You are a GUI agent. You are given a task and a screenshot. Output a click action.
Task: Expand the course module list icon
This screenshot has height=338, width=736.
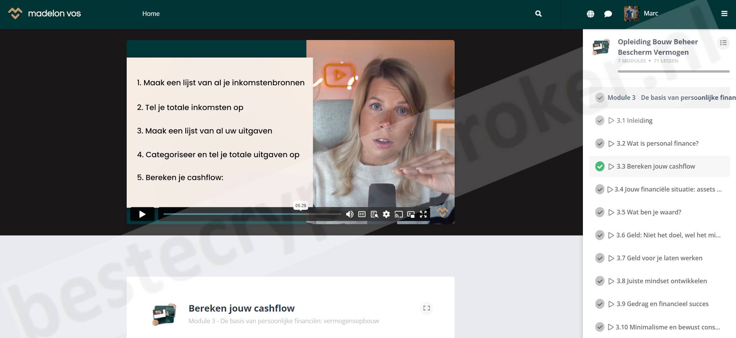click(x=723, y=43)
